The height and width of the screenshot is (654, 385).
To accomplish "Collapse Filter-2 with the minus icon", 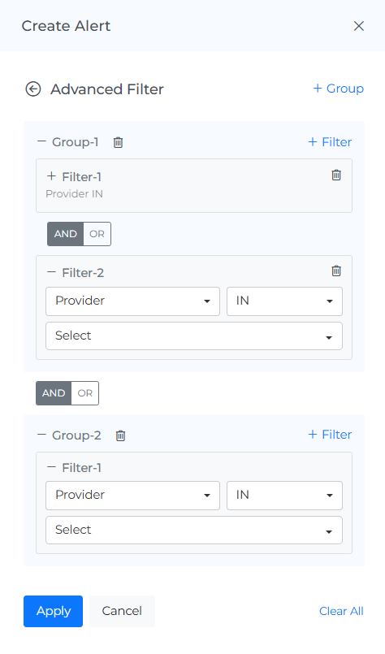I will (x=51, y=272).
